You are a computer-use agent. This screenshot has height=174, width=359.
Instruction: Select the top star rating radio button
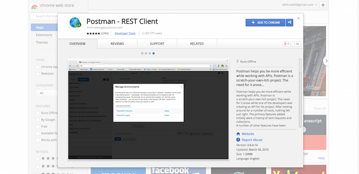[38, 158]
